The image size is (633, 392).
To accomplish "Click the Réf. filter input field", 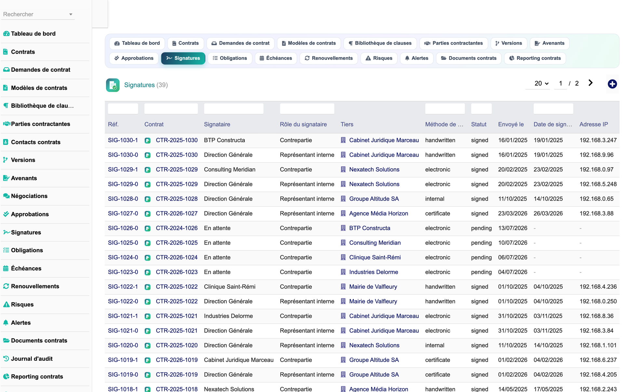I will pos(123,109).
